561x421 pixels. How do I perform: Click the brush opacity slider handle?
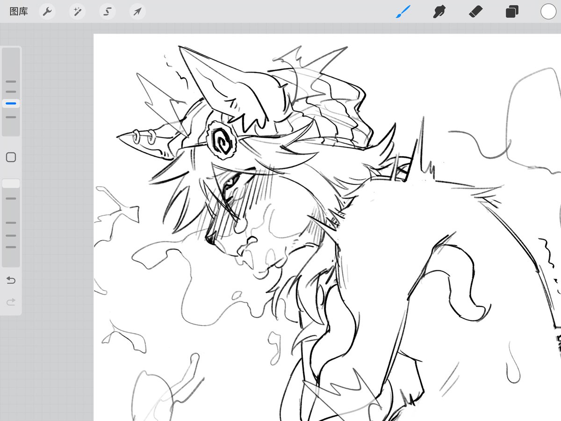tap(11, 183)
